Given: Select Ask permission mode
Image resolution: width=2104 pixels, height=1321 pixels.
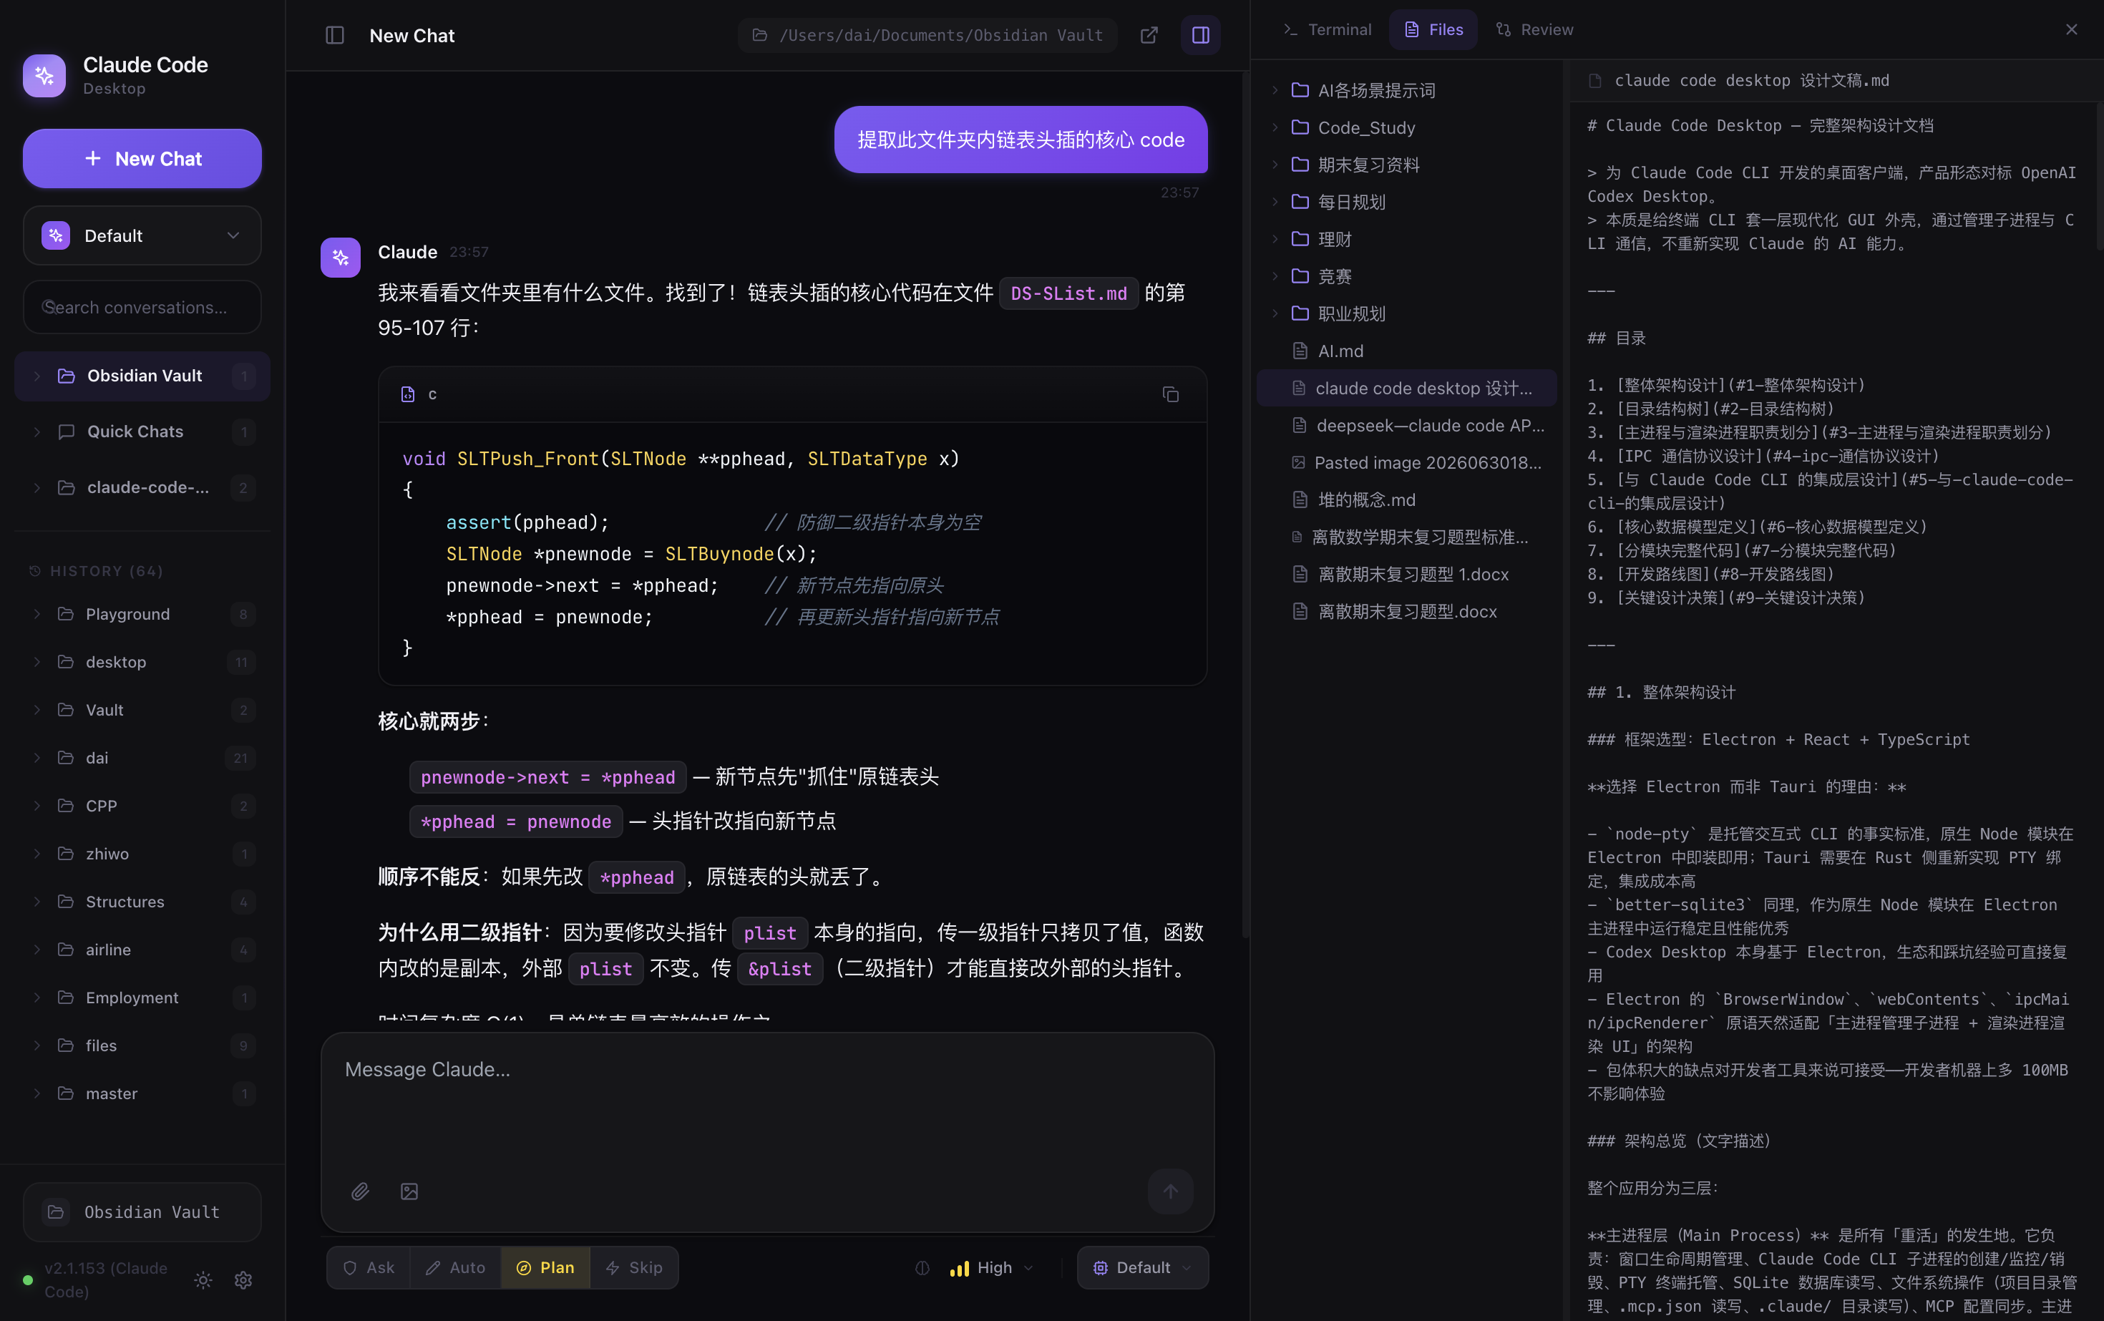Looking at the screenshot, I should [x=369, y=1268].
